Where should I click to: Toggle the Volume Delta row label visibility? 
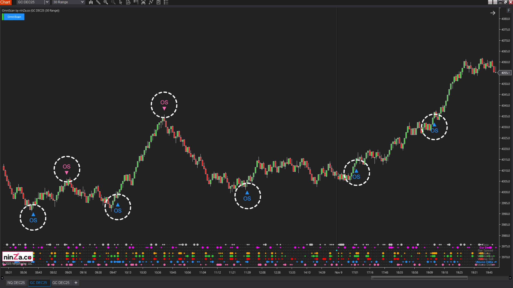484,262
